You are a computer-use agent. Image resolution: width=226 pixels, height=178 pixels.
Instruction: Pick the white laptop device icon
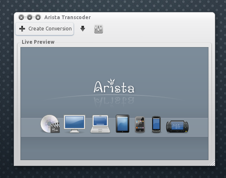[100, 124]
